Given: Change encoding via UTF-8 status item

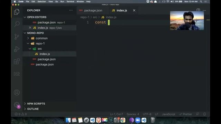Looking at the screenshot, I should (x=147, y=114).
